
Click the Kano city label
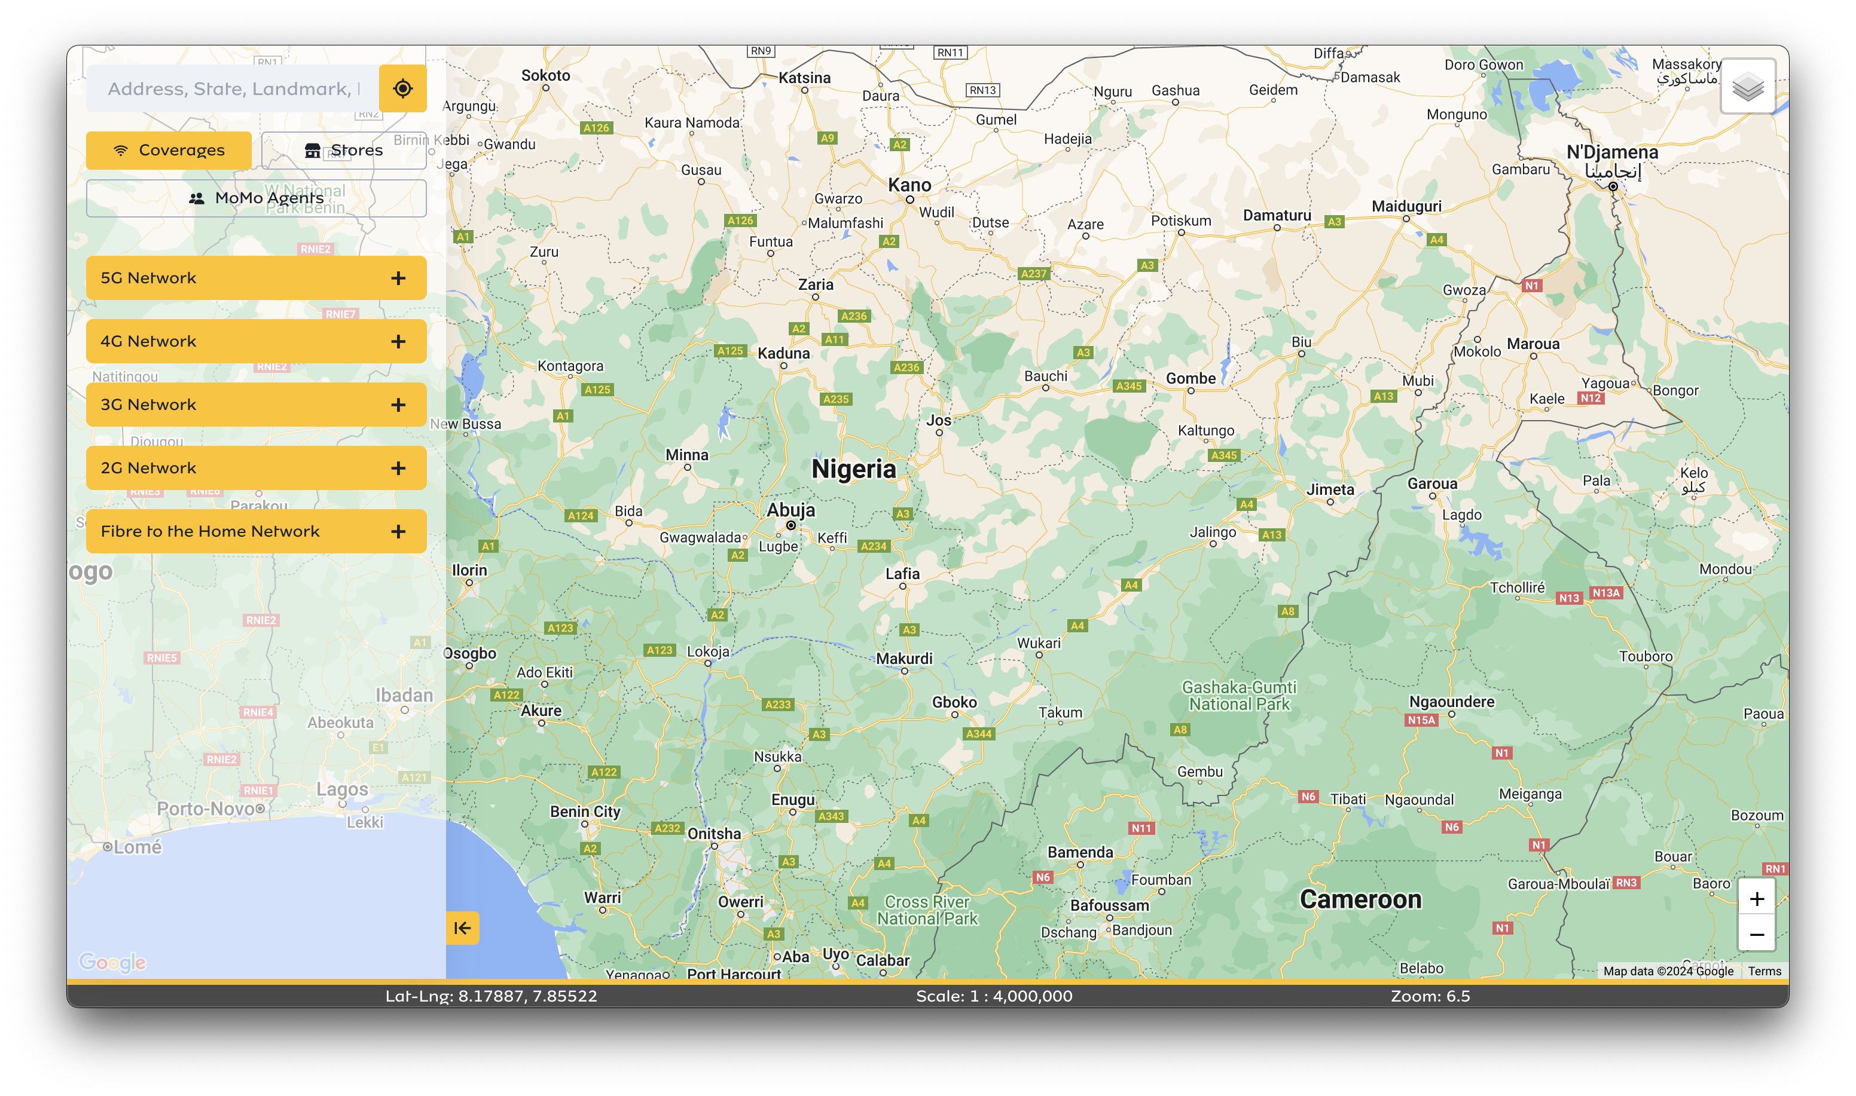tap(909, 185)
